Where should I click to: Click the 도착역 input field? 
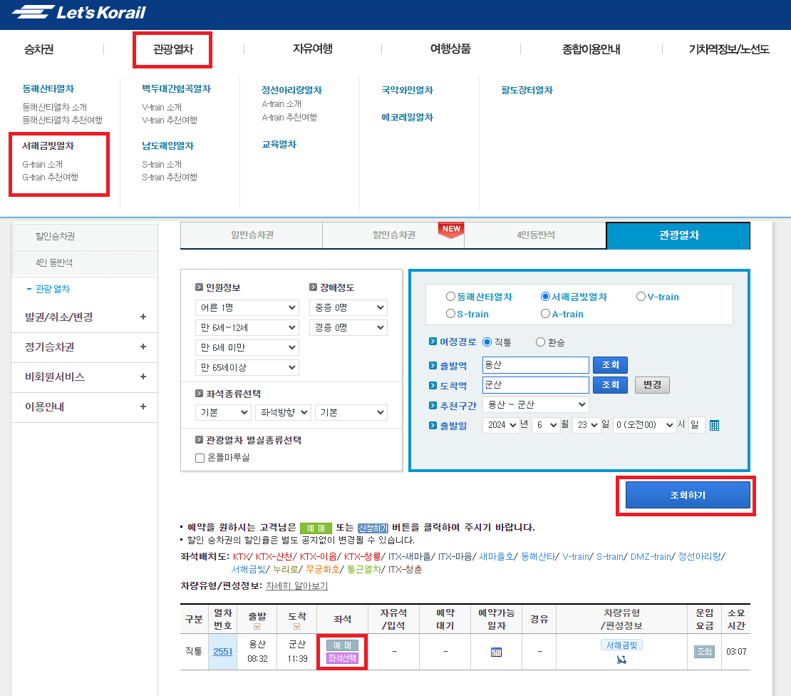coord(536,385)
